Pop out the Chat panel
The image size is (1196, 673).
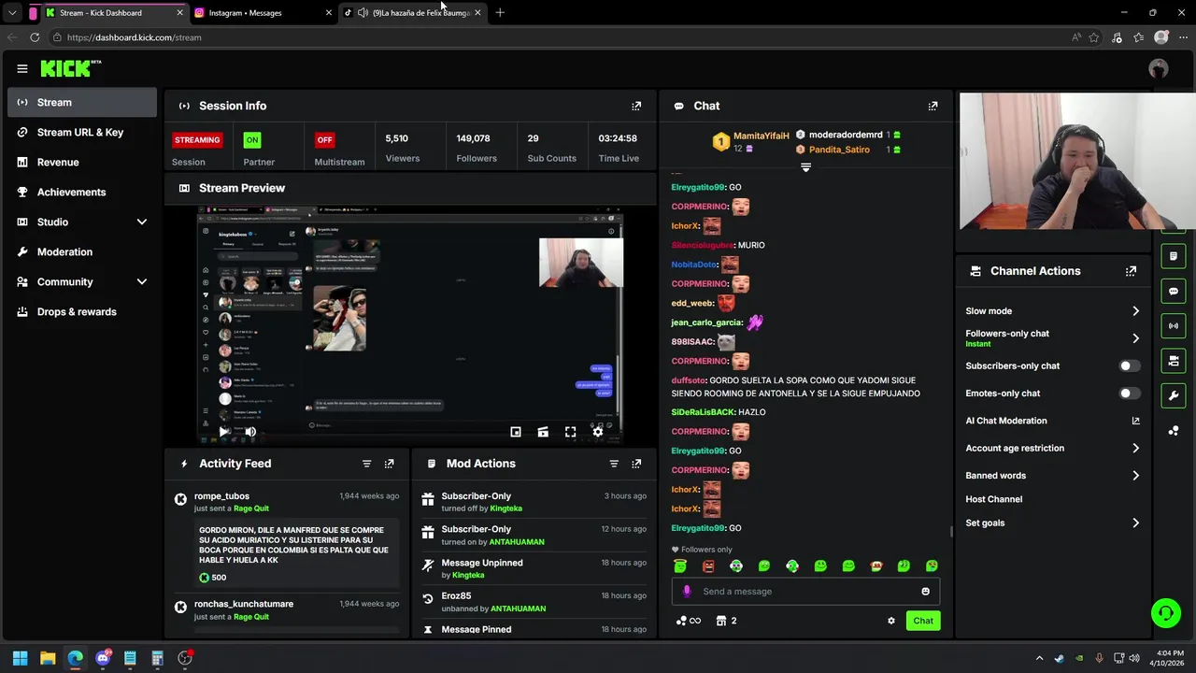[933, 106]
